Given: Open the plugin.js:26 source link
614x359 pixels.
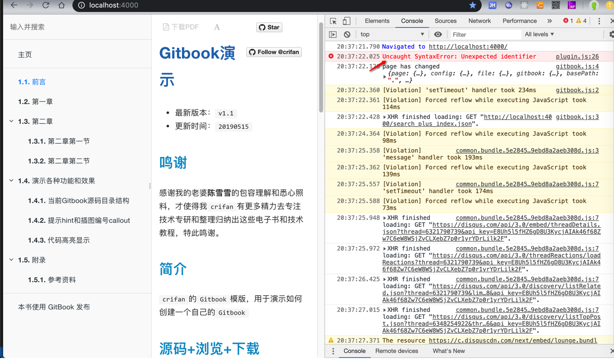Looking at the screenshot, I should 577,56.
